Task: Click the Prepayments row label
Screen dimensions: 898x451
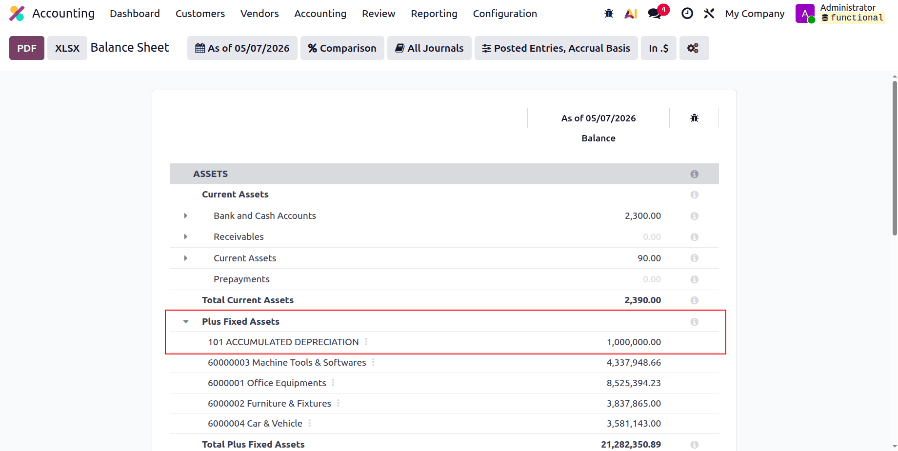Action: tap(241, 279)
